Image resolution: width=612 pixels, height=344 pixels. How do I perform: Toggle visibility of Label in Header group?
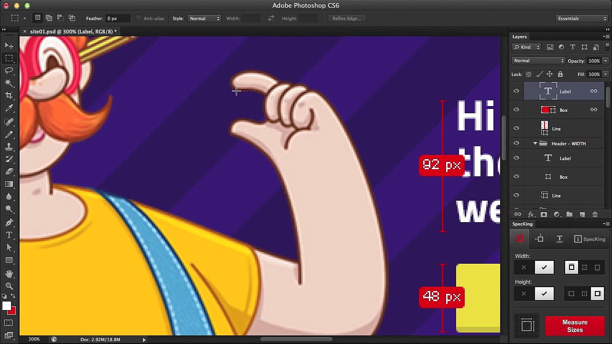[516, 158]
